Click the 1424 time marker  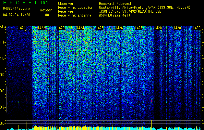pos(80,28)
